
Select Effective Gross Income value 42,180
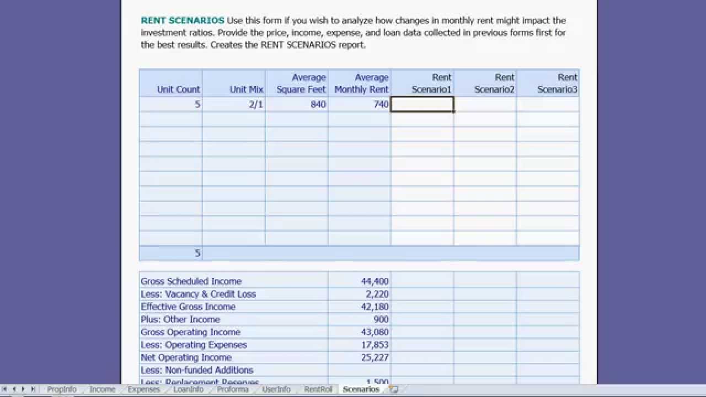360,307
